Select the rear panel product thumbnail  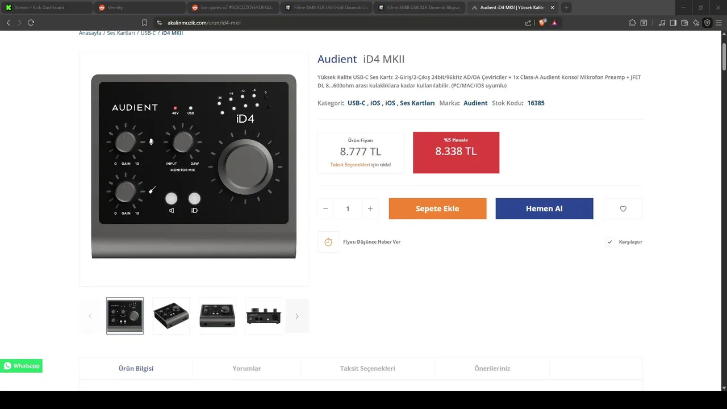264,316
